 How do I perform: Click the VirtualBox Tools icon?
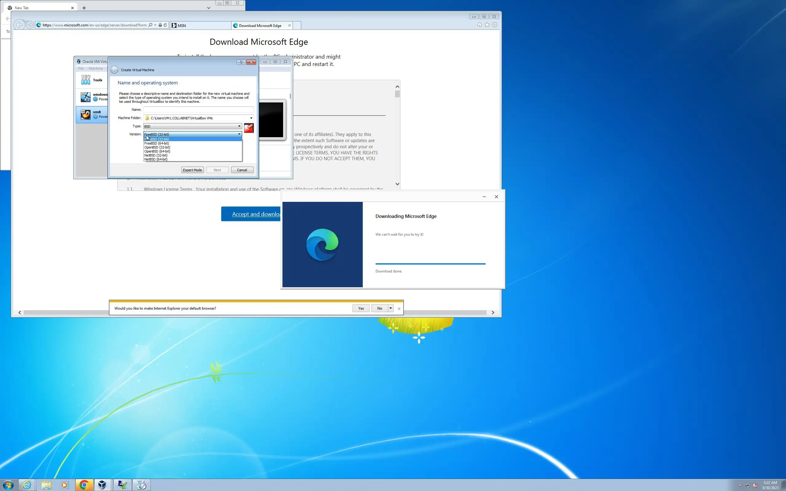pyautogui.click(x=86, y=80)
